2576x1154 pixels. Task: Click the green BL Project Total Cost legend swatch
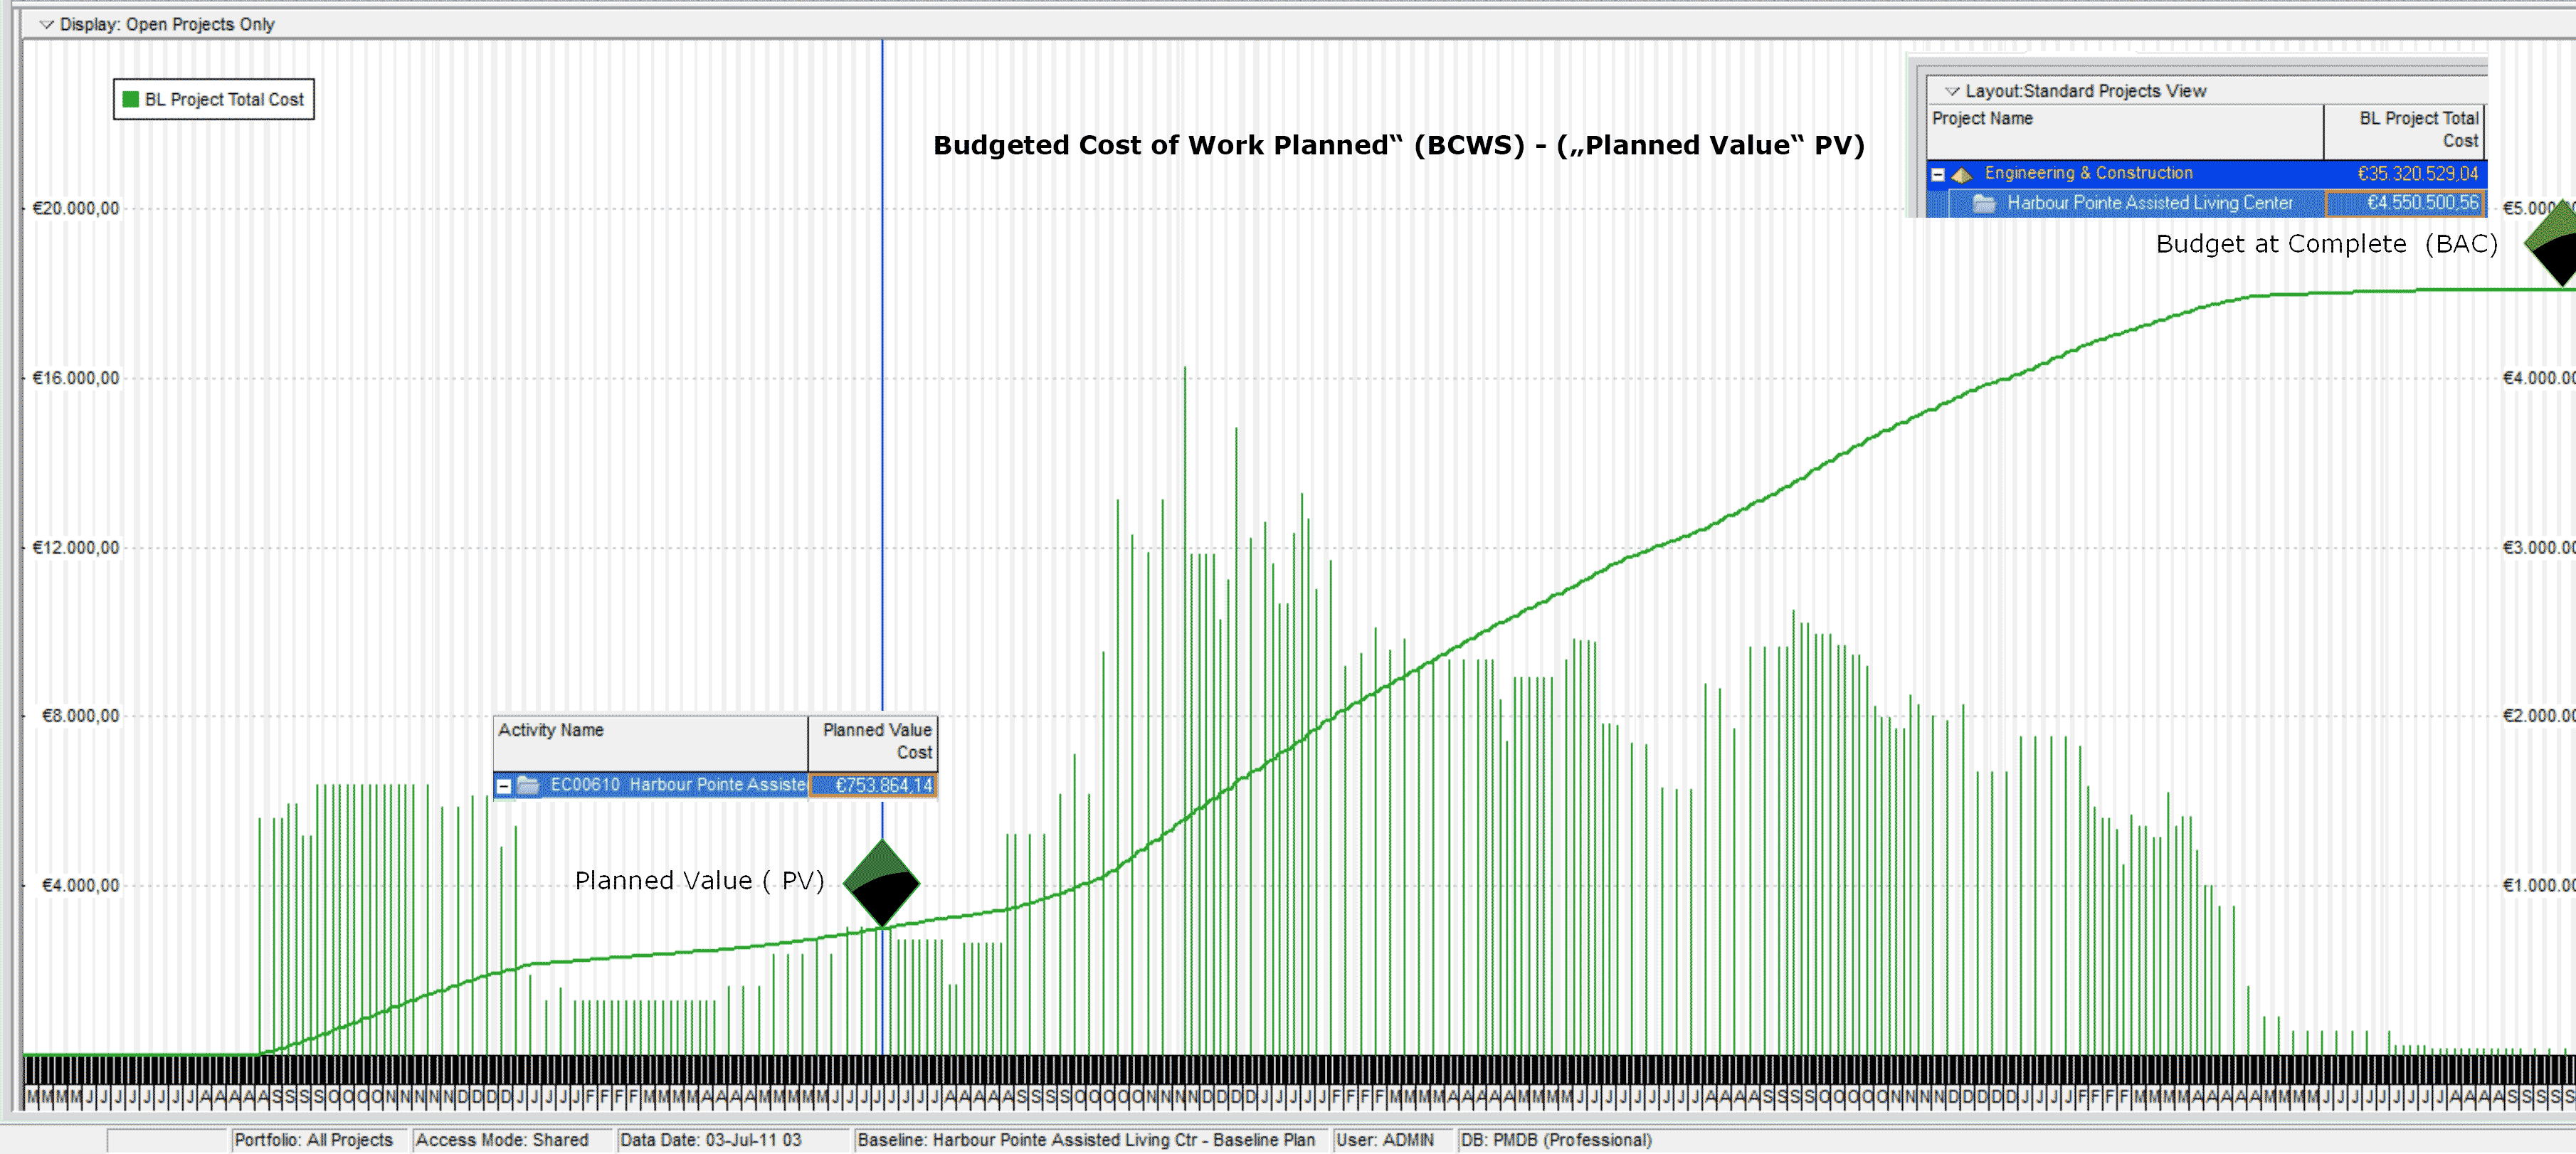click(130, 99)
